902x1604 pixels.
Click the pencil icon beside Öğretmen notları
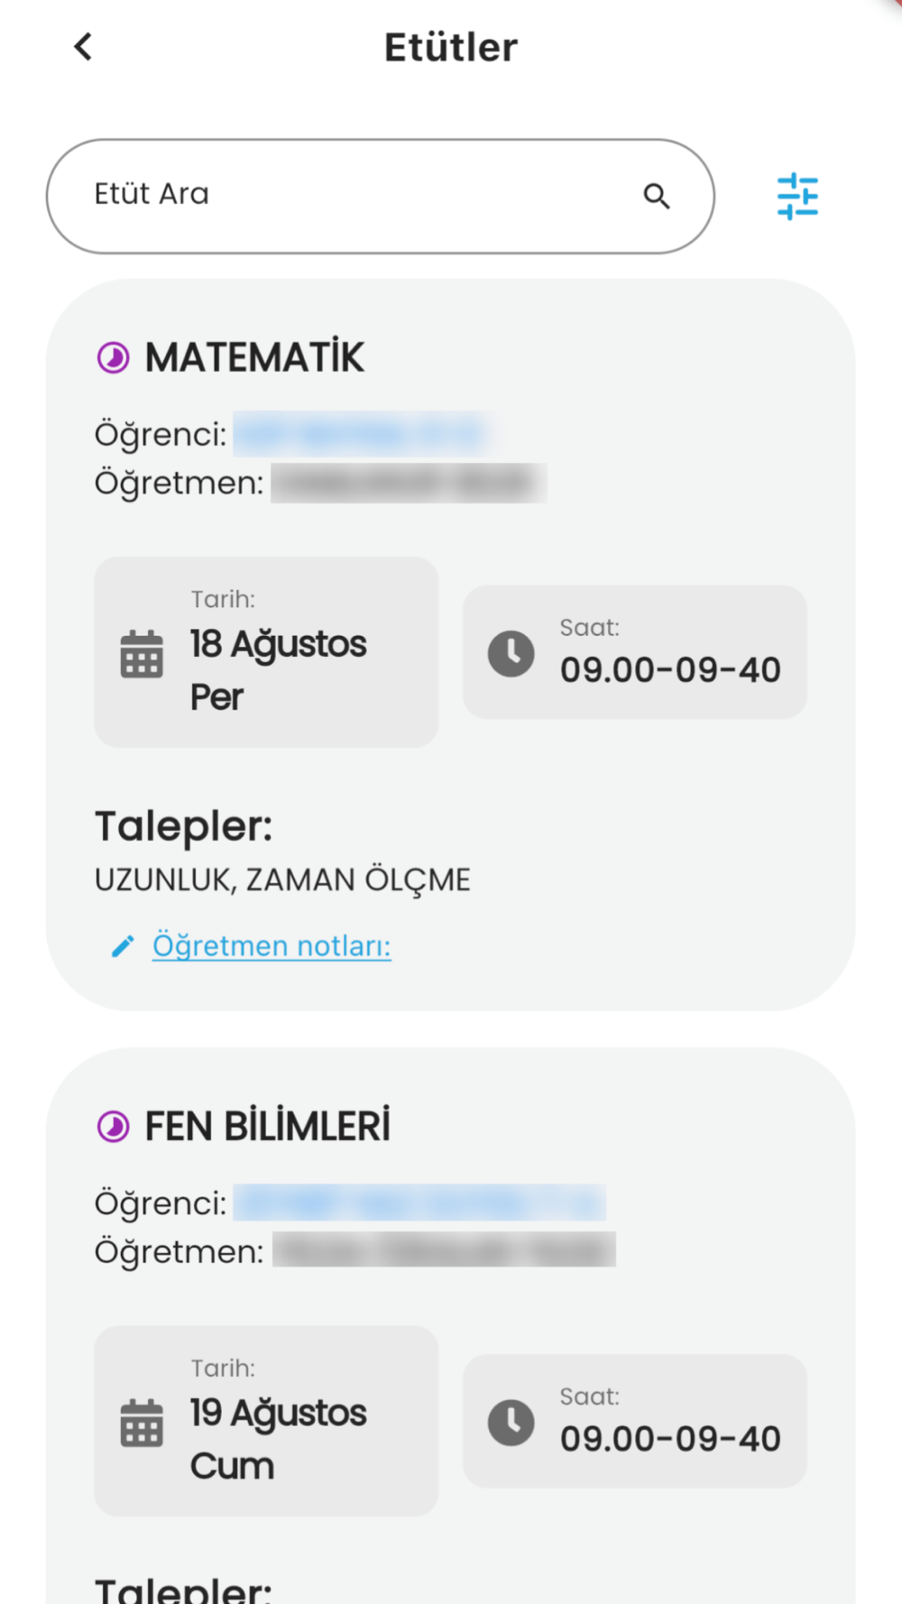(123, 945)
